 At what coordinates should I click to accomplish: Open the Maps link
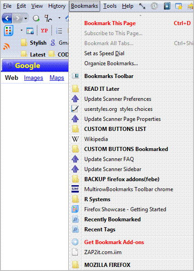click(57, 78)
